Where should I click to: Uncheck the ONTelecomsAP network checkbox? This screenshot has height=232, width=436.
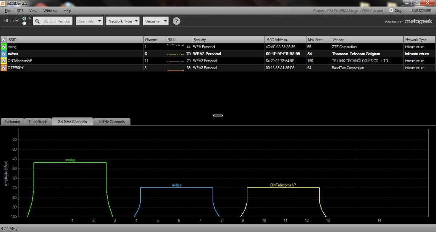coord(4,61)
